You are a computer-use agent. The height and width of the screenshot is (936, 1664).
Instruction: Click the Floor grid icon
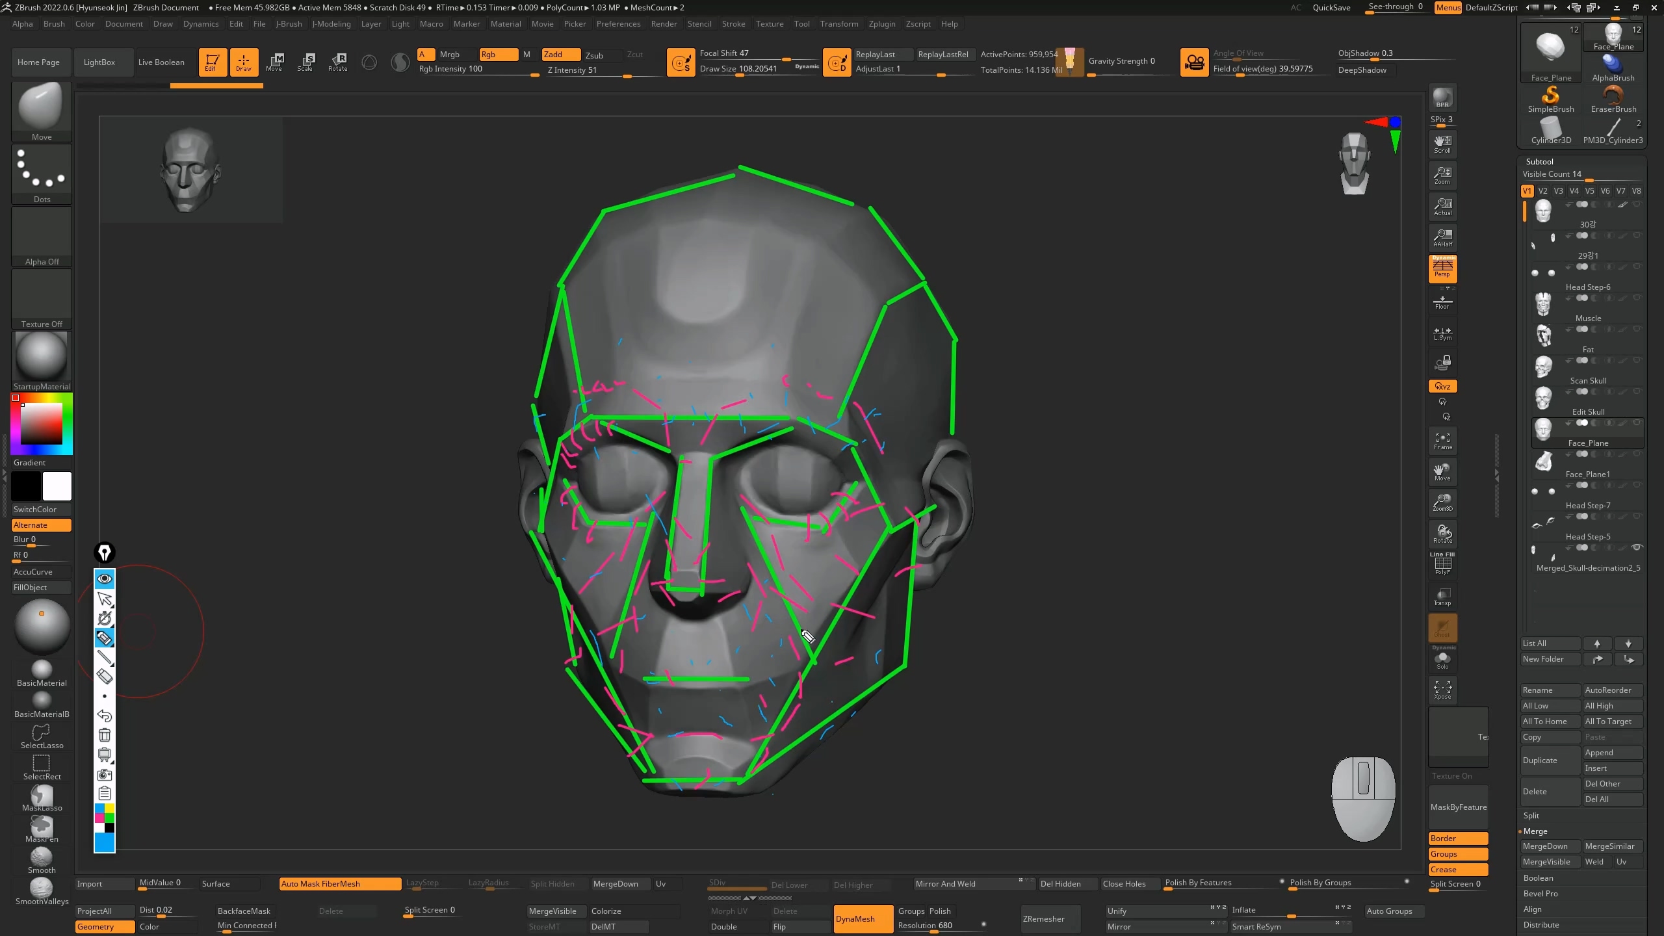1442,302
